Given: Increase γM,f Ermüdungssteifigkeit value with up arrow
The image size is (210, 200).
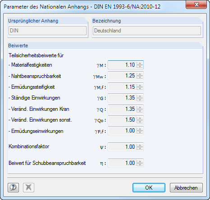Looking at the screenshot, I should (140, 85).
